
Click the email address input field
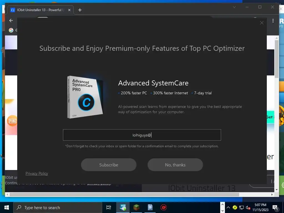click(142, 135)
